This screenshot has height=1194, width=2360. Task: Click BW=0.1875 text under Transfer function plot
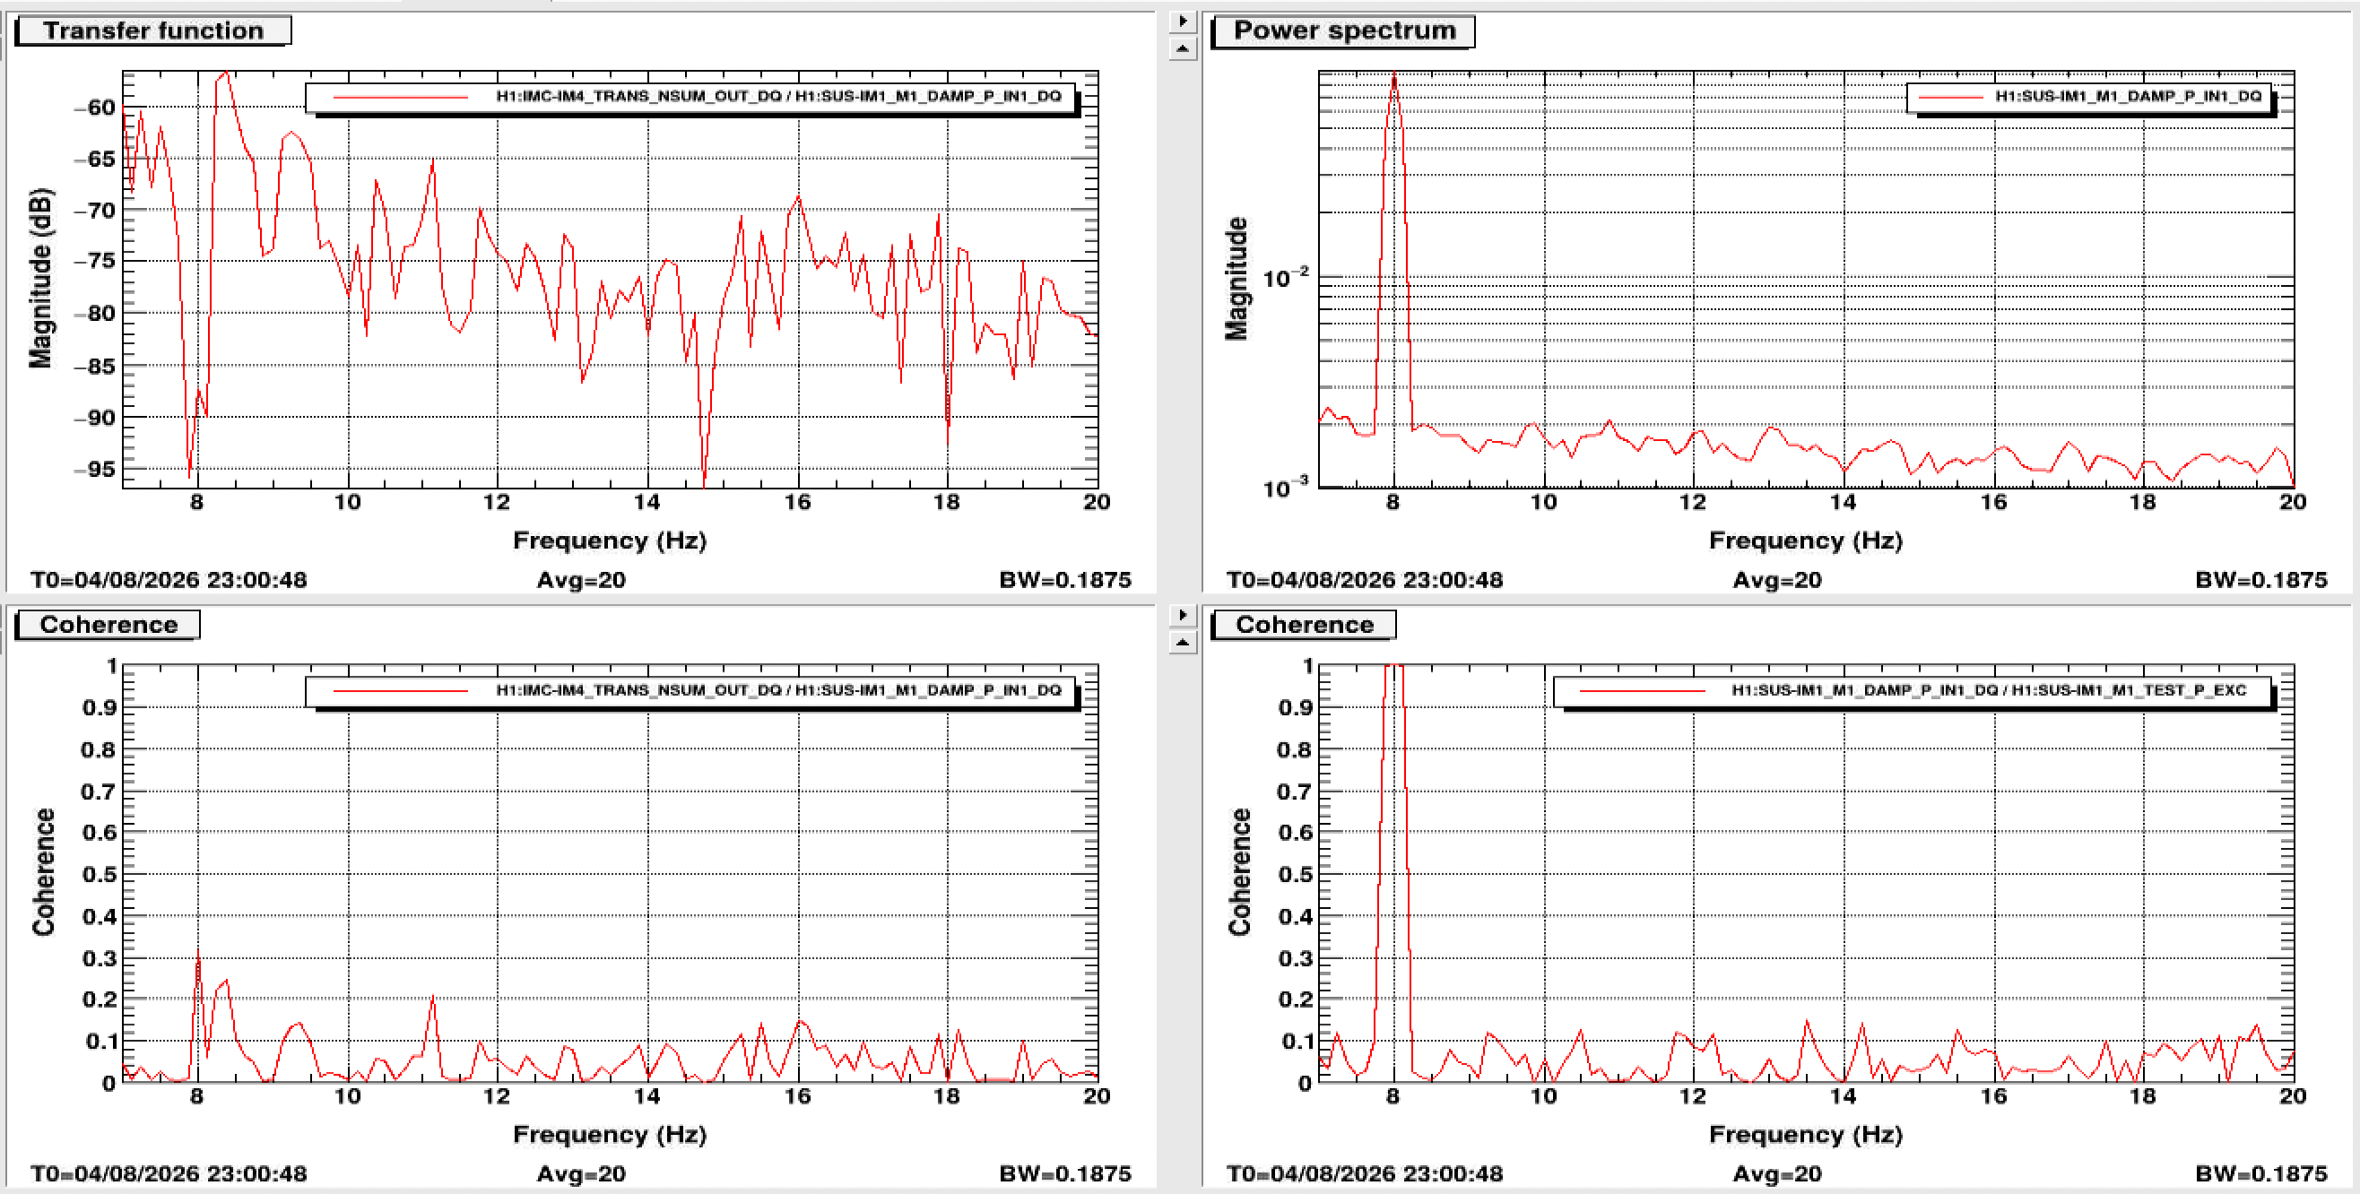point(1064,580)
